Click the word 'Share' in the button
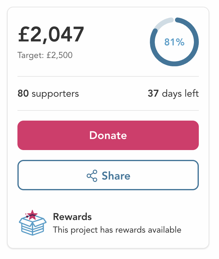The image size is (219, 259). [x=116, y=176]
